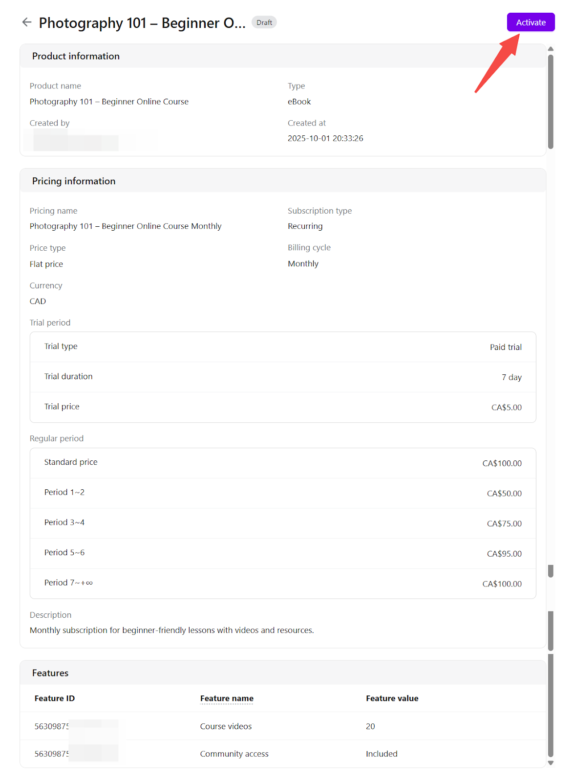Select the Trial price row
Screen dimensions: 573x782
pyautogui.click(x=283, y=407)
